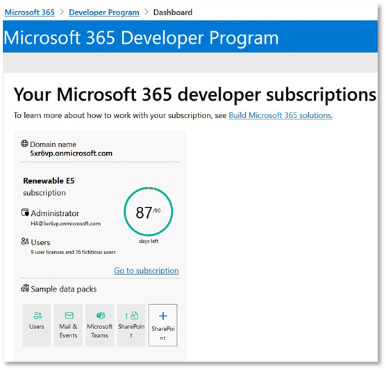Open the Go to subscription link
Viewport: 386px width, 370px height.
click(x=146, y=270)
